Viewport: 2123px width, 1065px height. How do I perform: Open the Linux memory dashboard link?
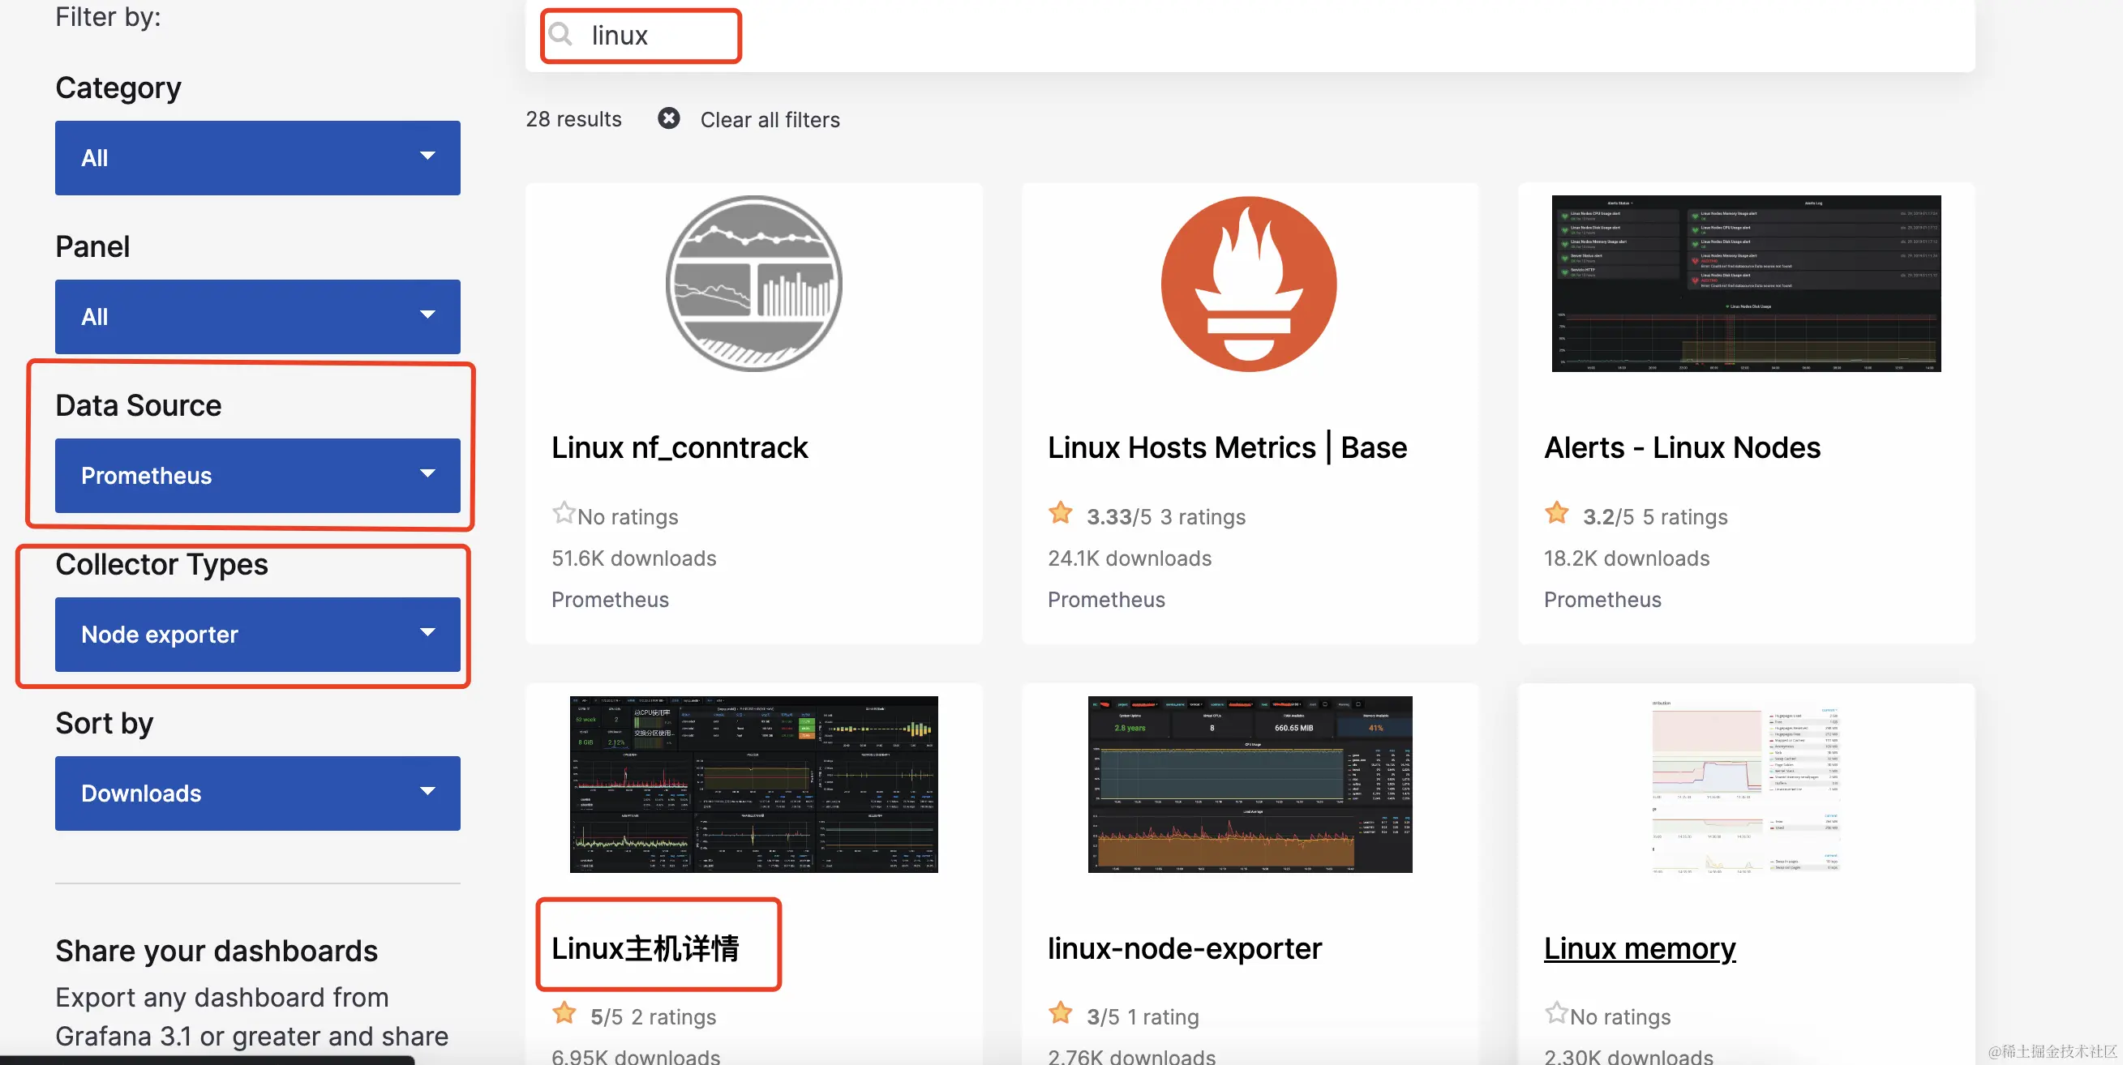[x=1639, y=949]
